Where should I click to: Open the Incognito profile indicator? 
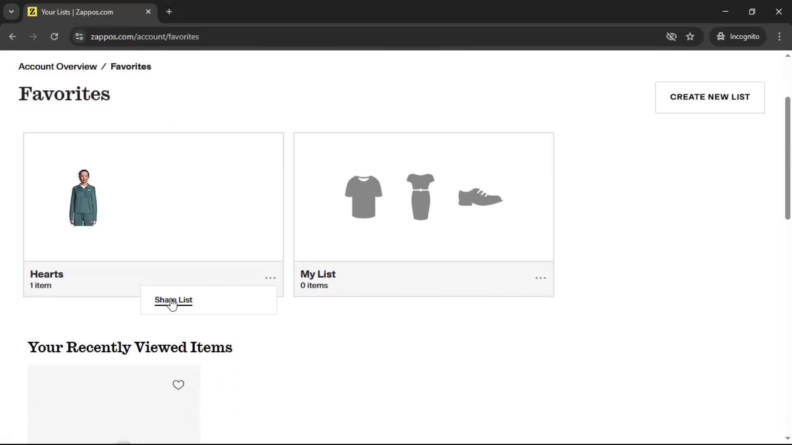point(738,37)
